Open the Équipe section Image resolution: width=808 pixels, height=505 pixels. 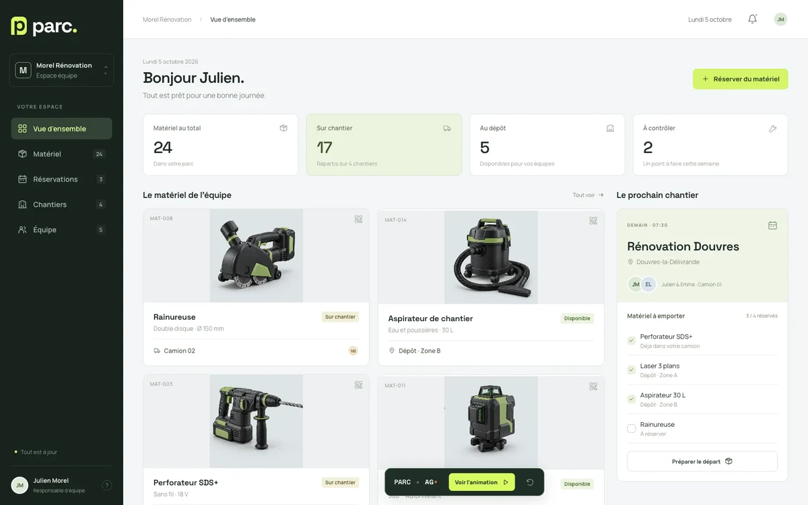[61, 230]
